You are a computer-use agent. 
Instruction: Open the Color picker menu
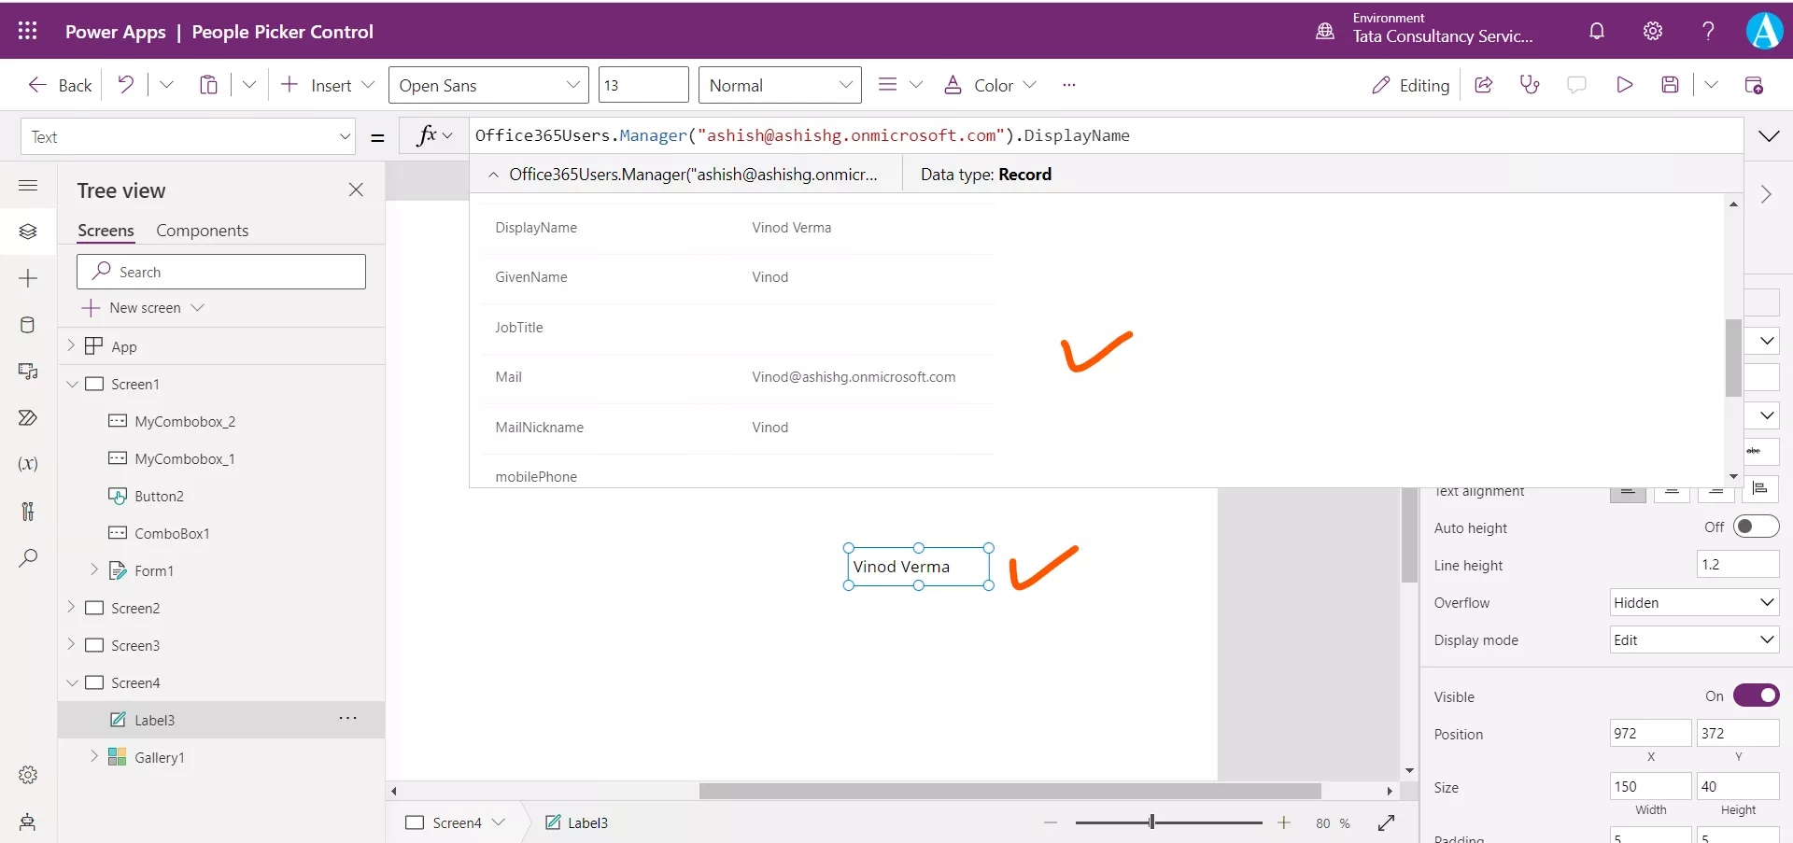point(990,85)
